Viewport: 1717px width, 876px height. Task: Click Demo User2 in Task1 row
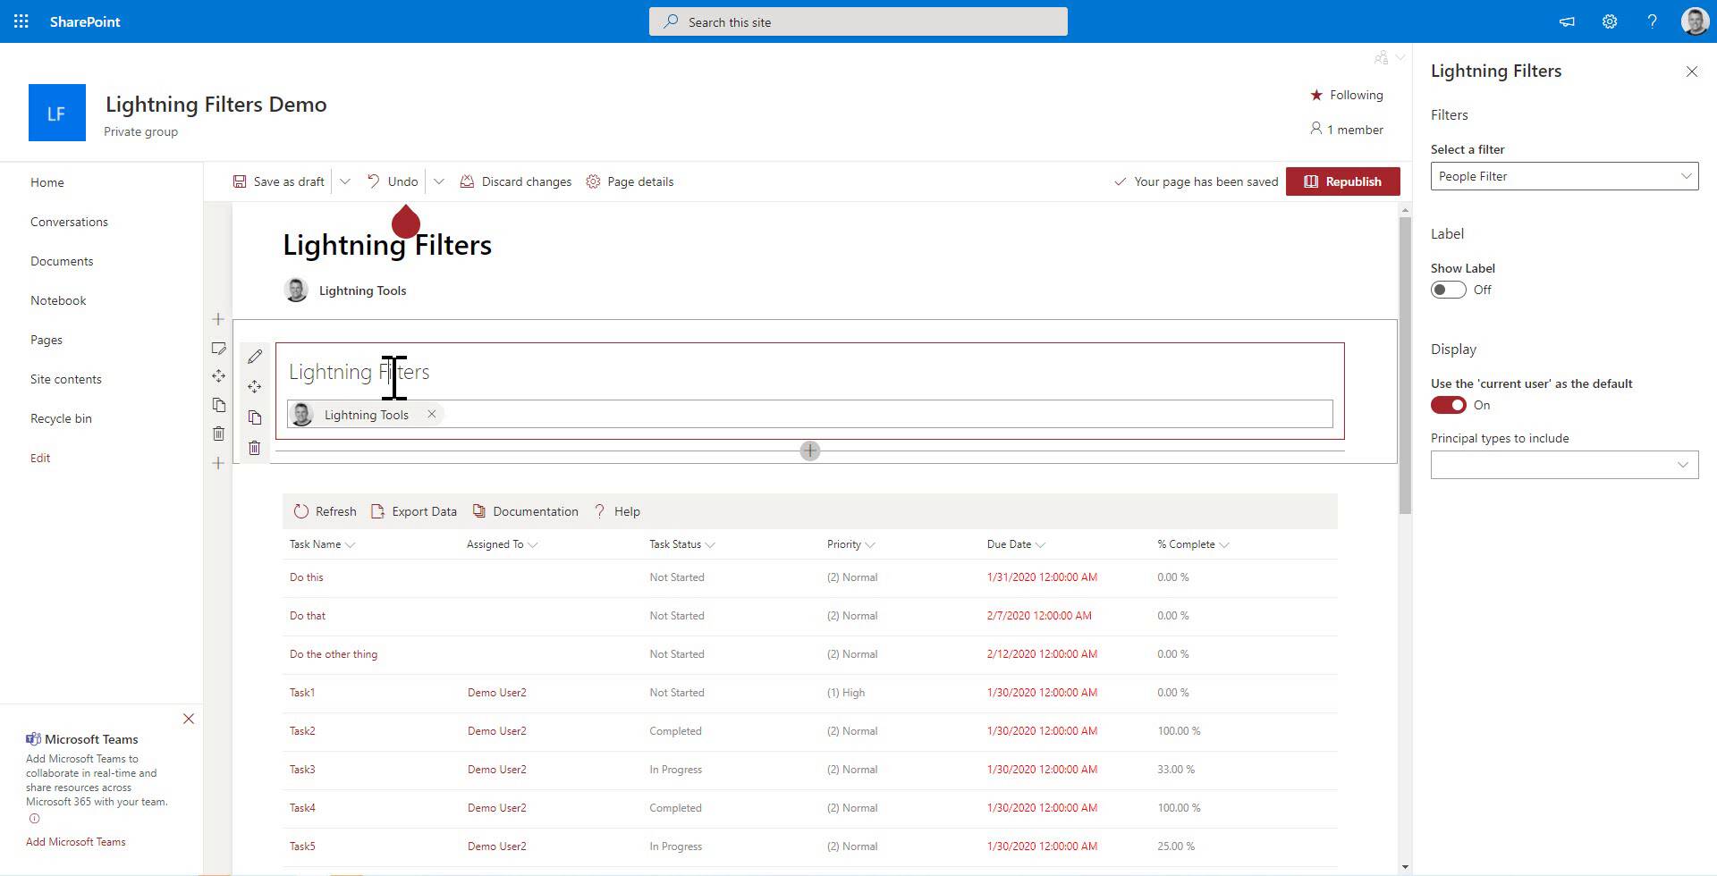(x=497, y=693)
